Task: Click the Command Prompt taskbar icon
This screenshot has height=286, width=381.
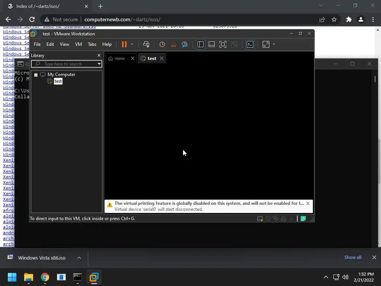Action: pyautogui.click(x=77, y=277)
